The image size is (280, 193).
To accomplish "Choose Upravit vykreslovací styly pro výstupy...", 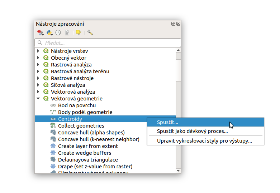I will pyautogui.click(x=205, y=141).
